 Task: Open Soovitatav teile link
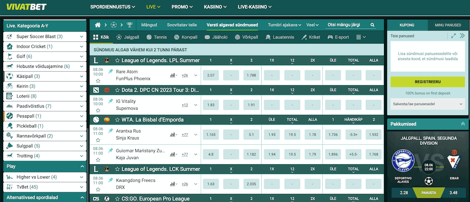(x=182, y=25)
